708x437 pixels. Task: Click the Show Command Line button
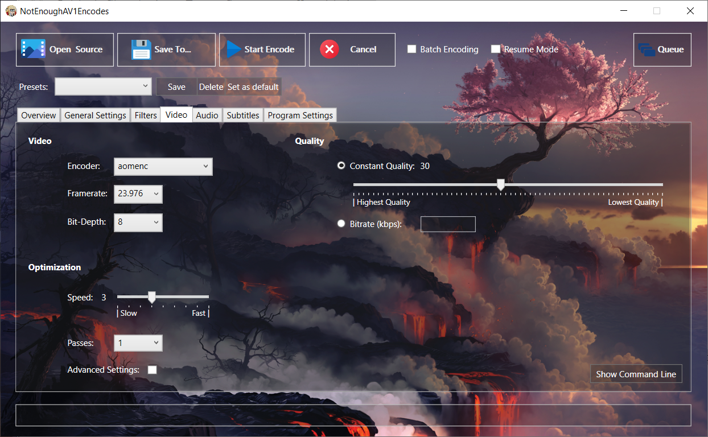pyautogui.click(x=636, y=374)
